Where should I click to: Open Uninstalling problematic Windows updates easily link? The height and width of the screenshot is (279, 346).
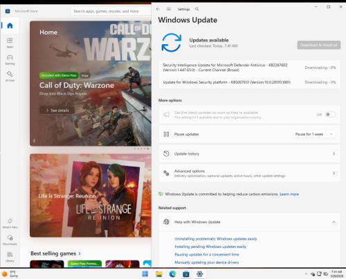pyautogui.click(x=216, y=239)
